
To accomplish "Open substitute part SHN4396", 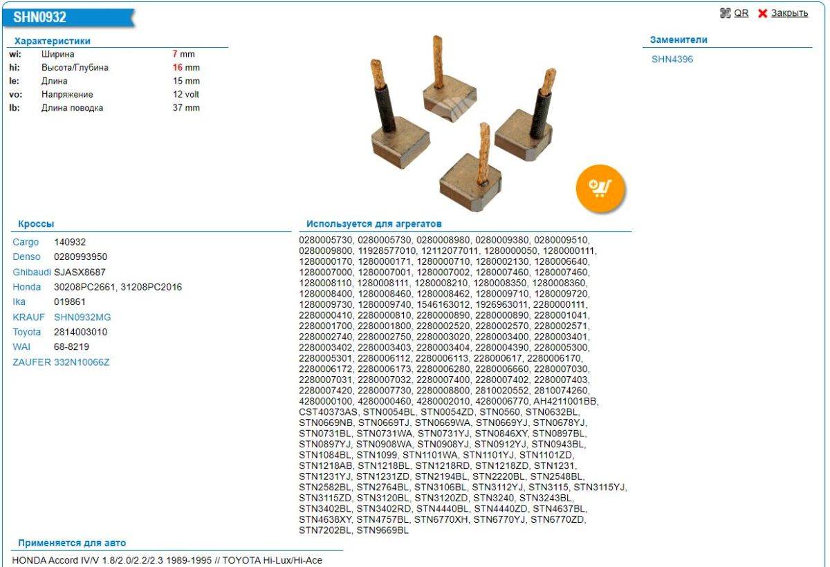I will [x=672, y=59].
